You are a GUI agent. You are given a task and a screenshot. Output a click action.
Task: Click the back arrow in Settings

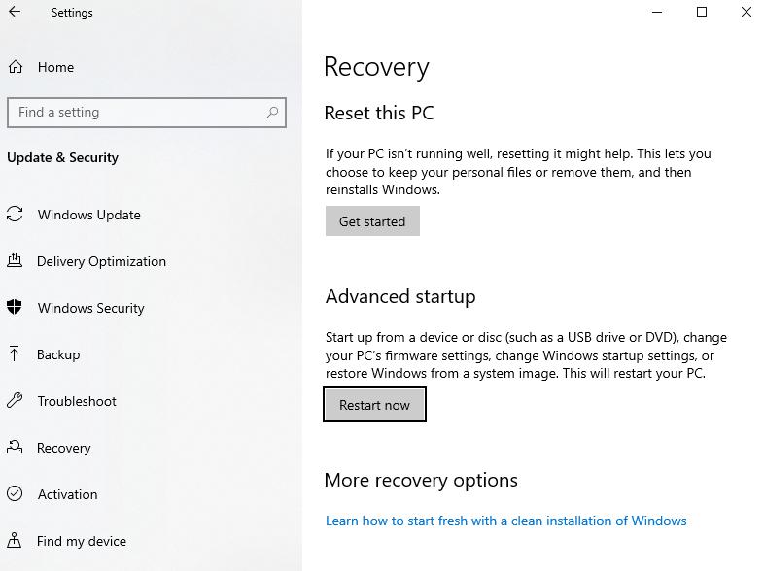[x=15, y=12]
